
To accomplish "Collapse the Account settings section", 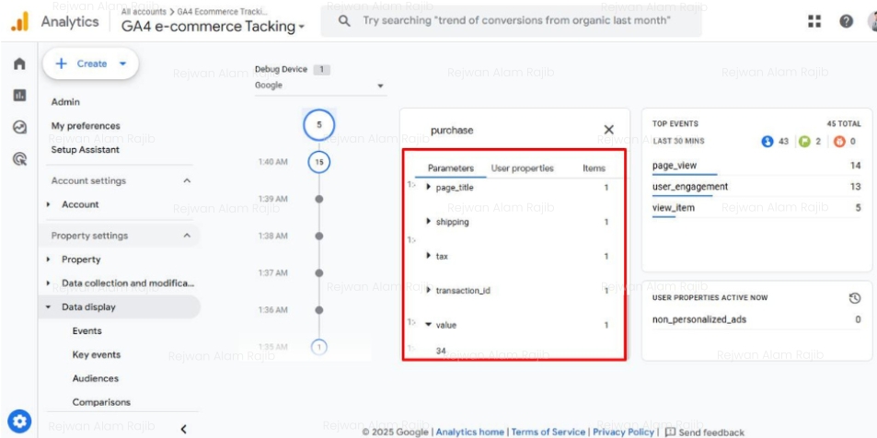I will pyautogui.click(x=188, y=181).
